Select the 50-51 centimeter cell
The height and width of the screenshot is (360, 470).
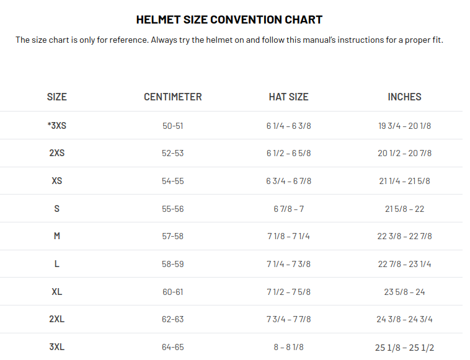(x=173, y=126)
